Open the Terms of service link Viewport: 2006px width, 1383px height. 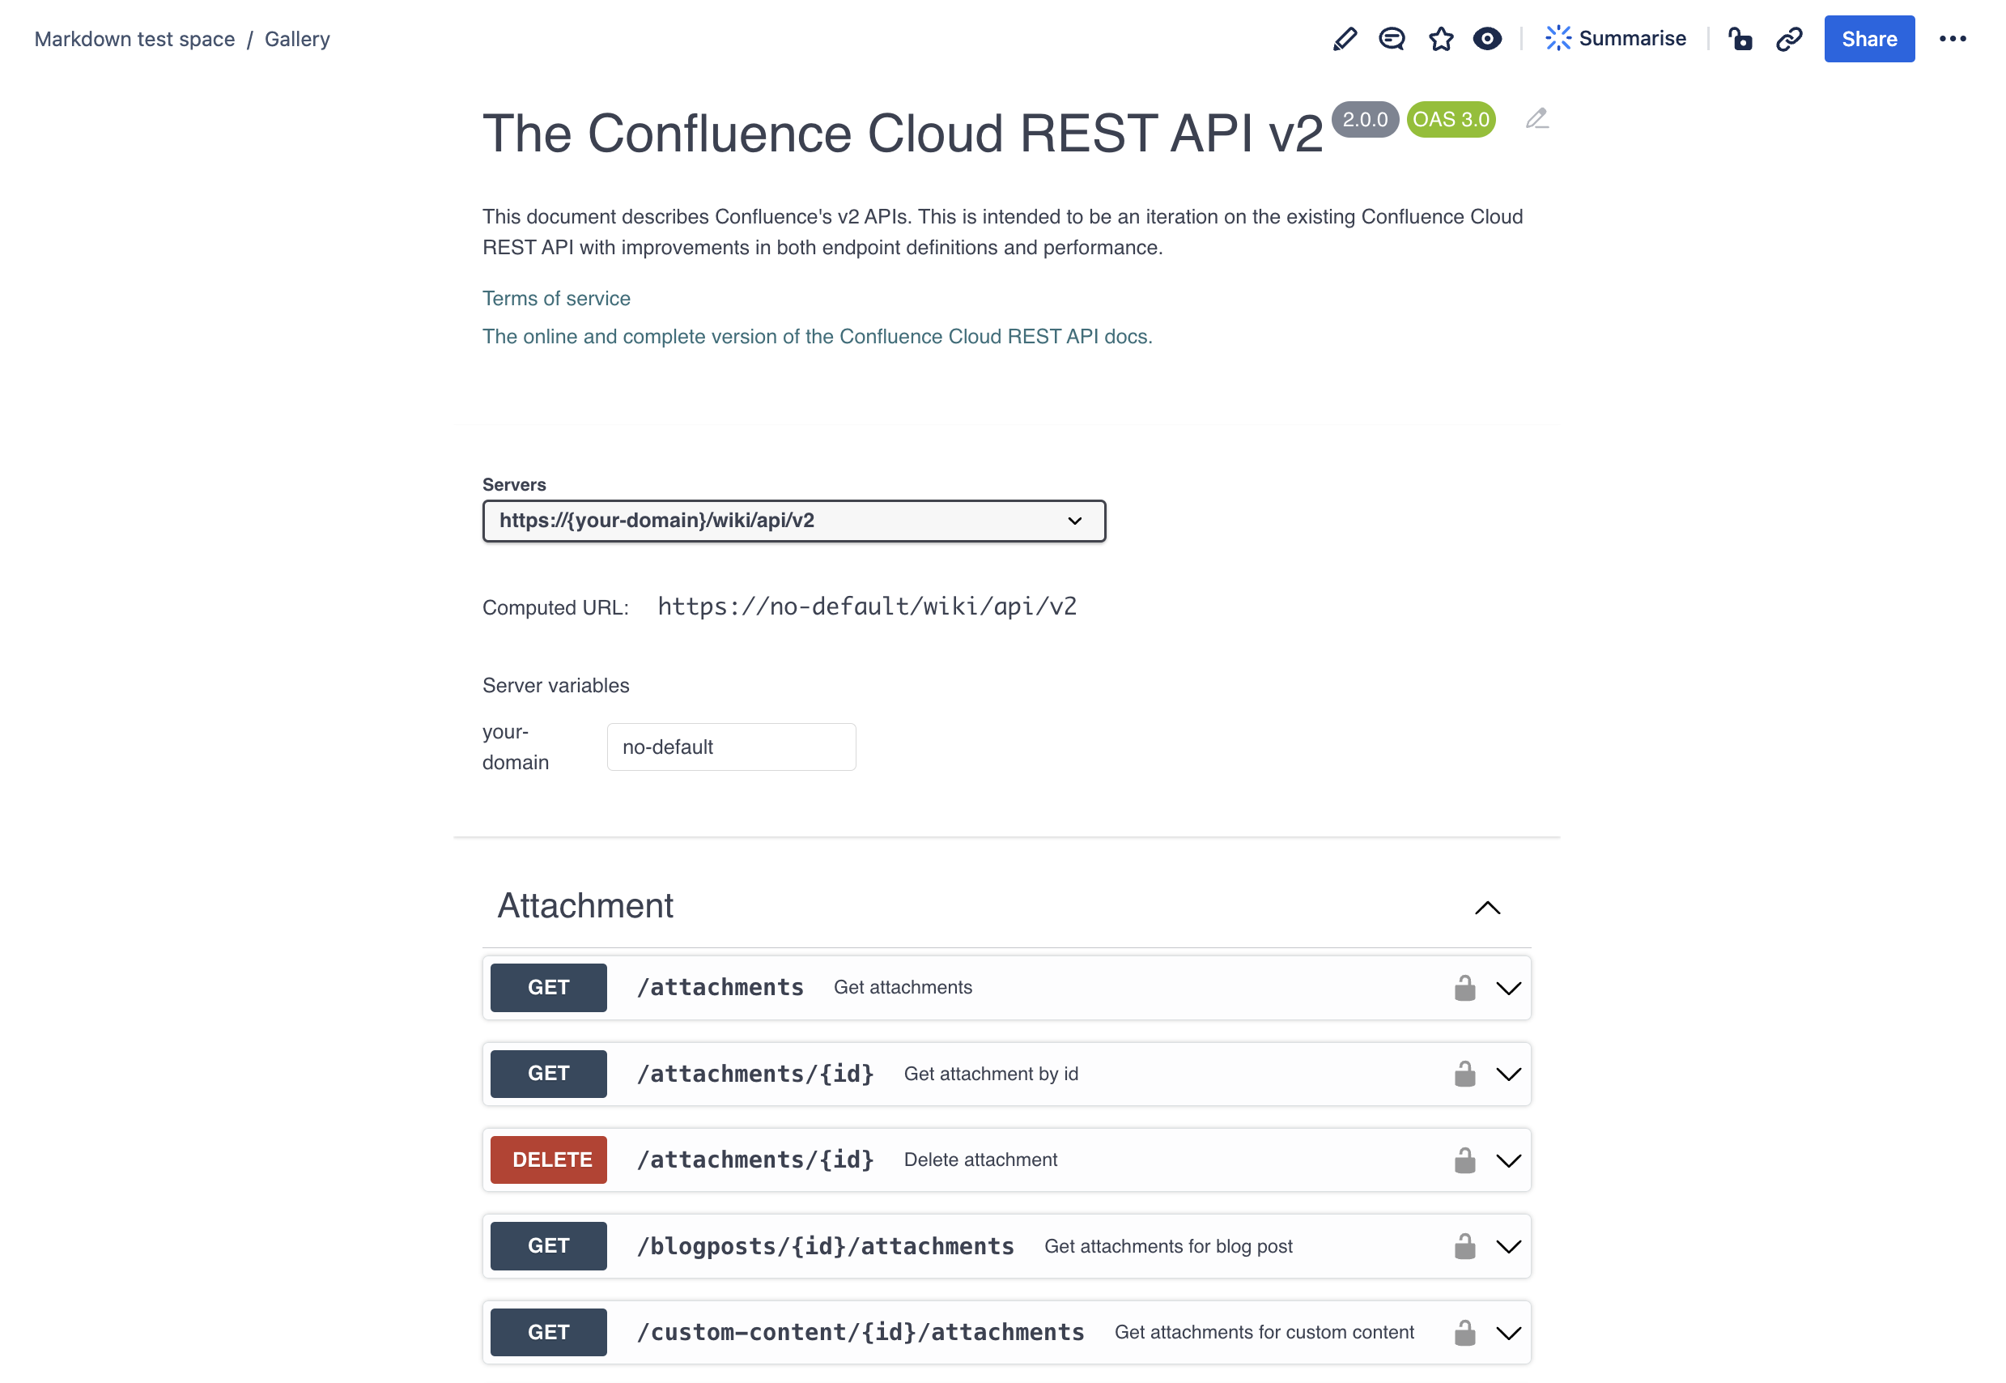tap(556, 298)
